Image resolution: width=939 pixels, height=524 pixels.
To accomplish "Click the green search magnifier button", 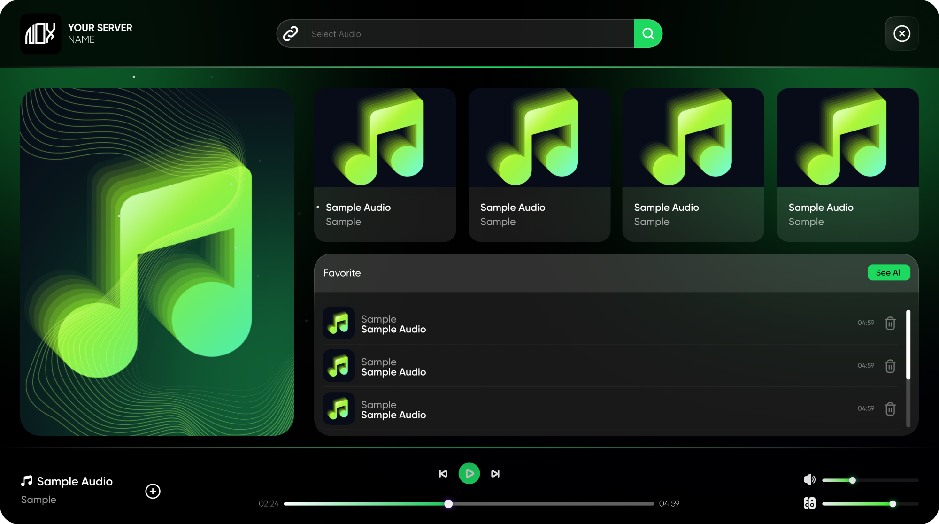I will click(x=648, y=34).
